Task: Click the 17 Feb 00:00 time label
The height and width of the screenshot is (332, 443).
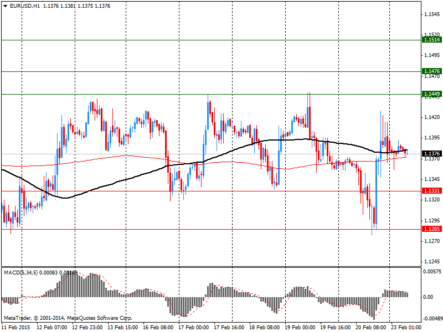Action: pyautogui.click(x=194, y=328)
